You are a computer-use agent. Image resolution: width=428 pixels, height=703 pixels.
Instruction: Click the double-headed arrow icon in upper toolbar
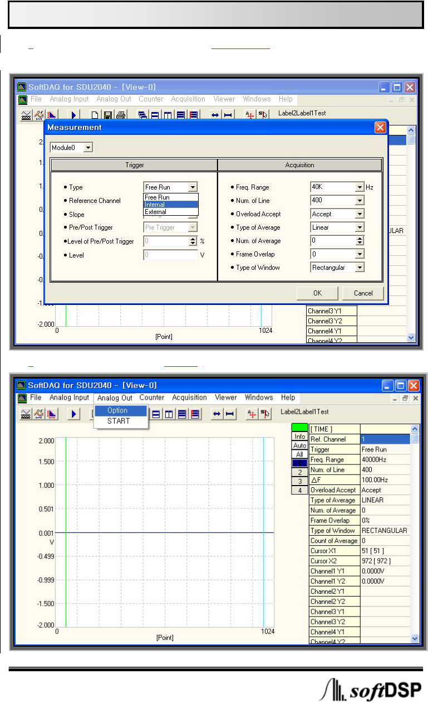215,115
